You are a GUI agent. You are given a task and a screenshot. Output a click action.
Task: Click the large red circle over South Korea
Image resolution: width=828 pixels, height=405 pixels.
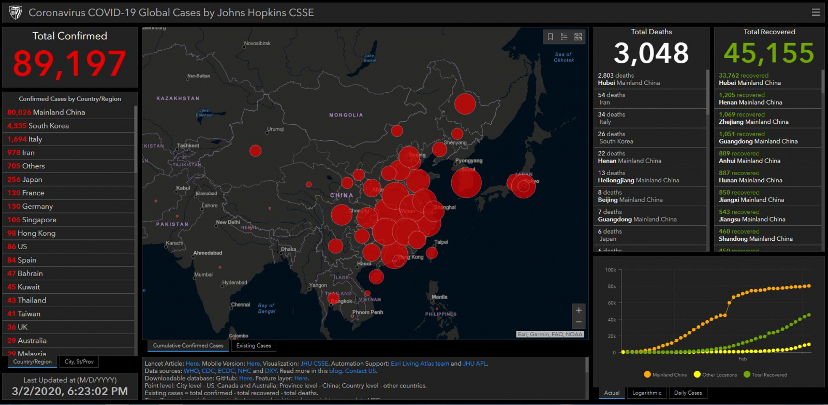[466, 183]
